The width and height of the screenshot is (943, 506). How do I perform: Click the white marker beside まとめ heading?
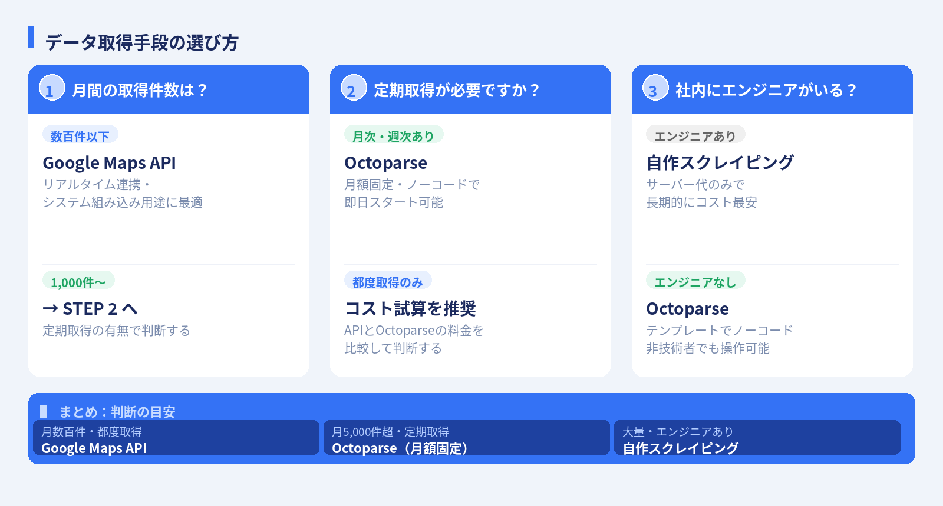(x=43, y=411)
